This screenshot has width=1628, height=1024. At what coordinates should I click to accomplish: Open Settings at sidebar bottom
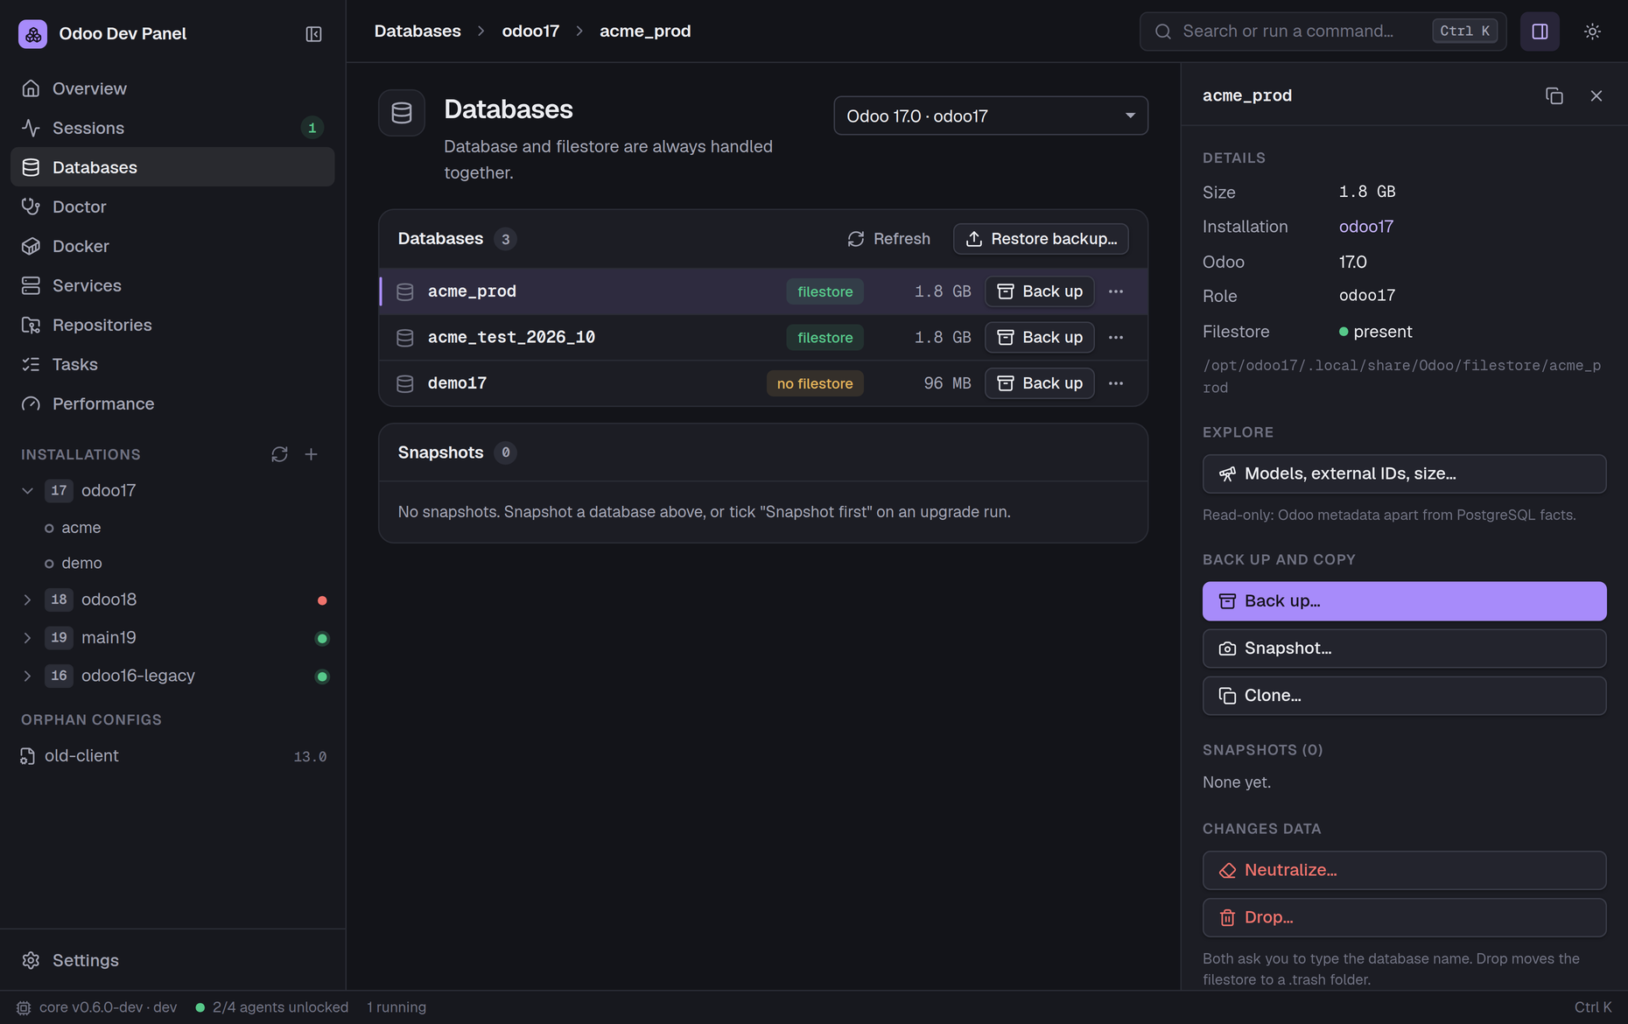point(172,960)
